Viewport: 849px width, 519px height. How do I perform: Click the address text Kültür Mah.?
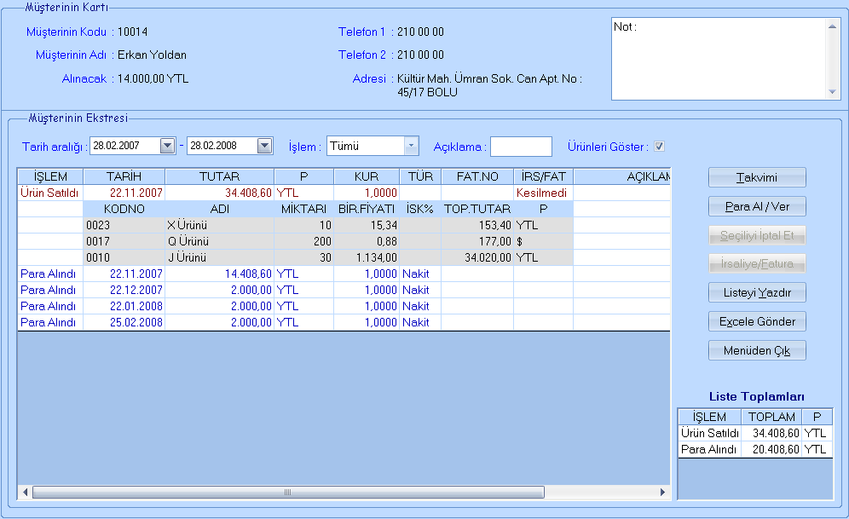tap(424, 78)
